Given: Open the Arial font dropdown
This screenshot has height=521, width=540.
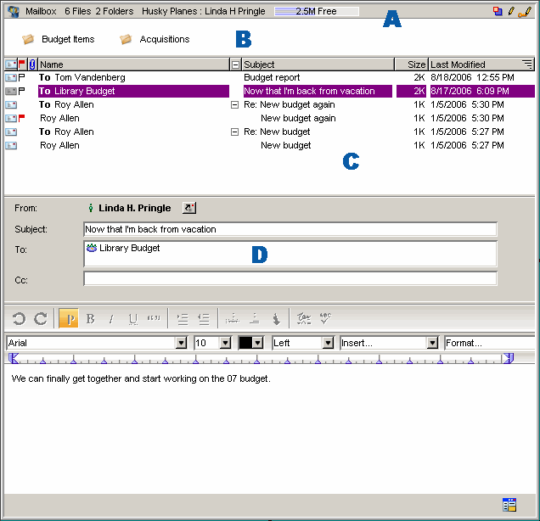Looking at the screenshot, I should 180,343.
